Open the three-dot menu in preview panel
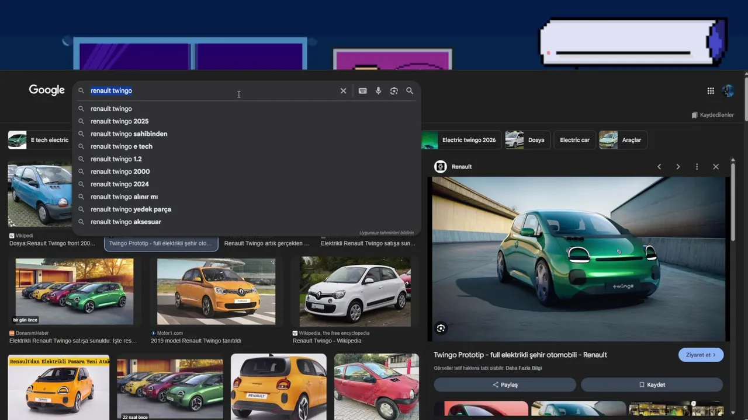 click(x=697, y=167)
